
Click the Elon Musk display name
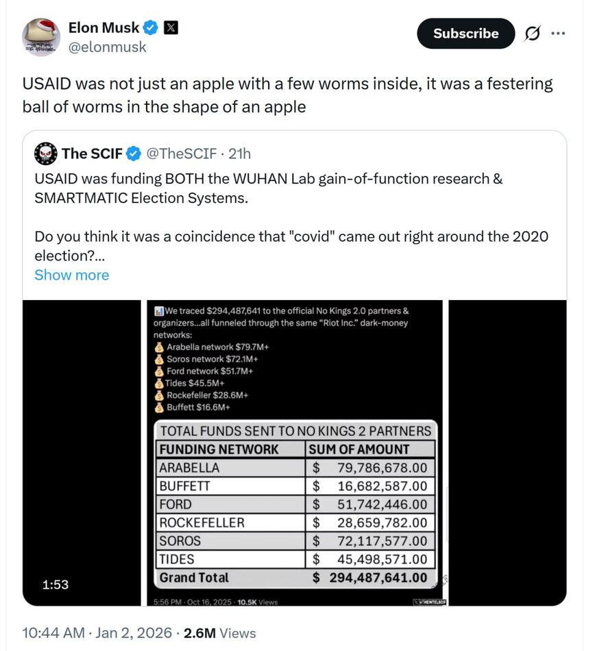(x=104, y=28)
